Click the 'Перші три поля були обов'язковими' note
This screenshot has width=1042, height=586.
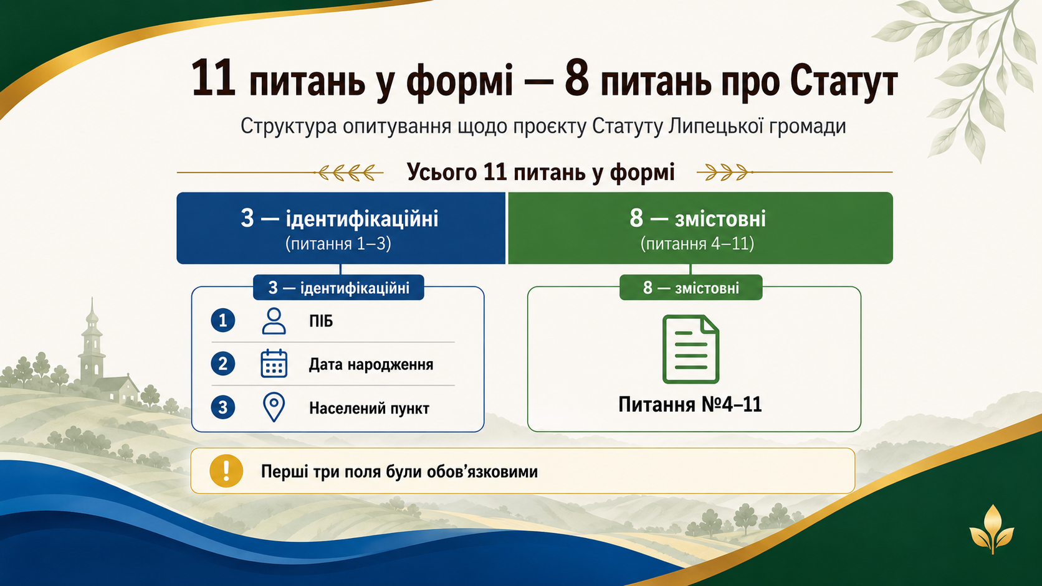click(x=399, y=471)
